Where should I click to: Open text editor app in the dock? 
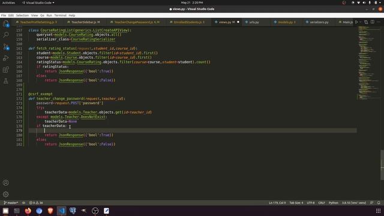(x=106, y=211)
